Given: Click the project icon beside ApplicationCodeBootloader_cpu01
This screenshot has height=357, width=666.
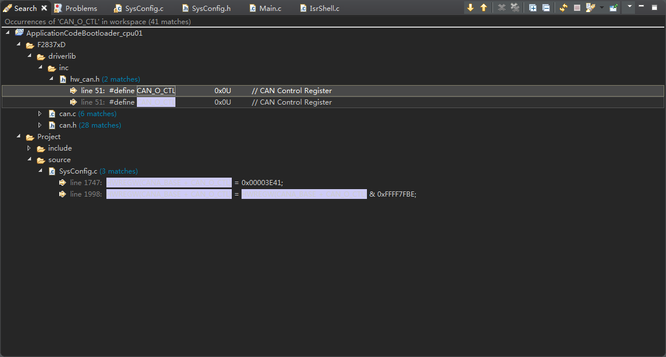Looking at the screenshot, I should [20, 32].
